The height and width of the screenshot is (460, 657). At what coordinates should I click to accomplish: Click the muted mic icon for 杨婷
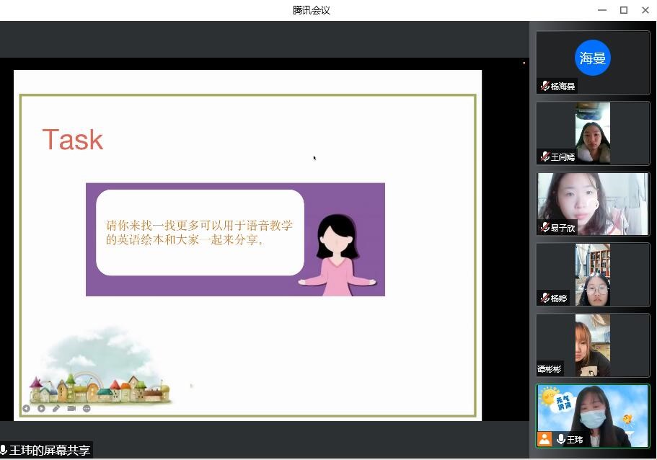[544, 298]
